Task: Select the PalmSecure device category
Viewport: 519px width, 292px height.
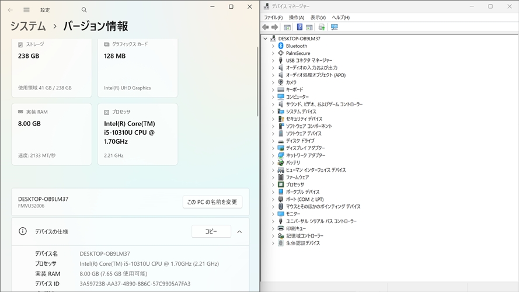Action: (x=298, y=53)
